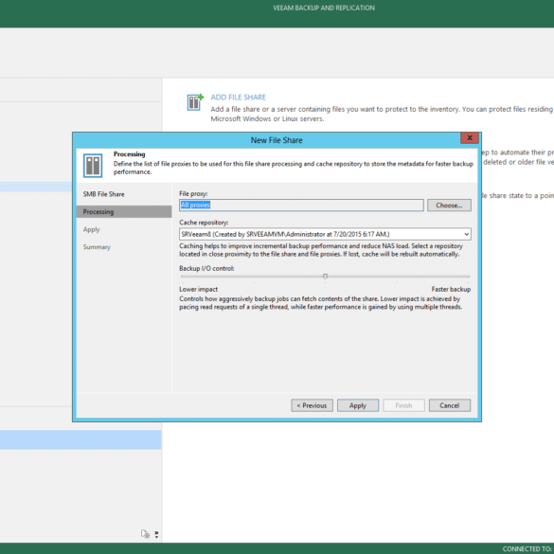Click the 'Cache repository:' label
This screenshot has height=554, width=554.
point(204,223)
